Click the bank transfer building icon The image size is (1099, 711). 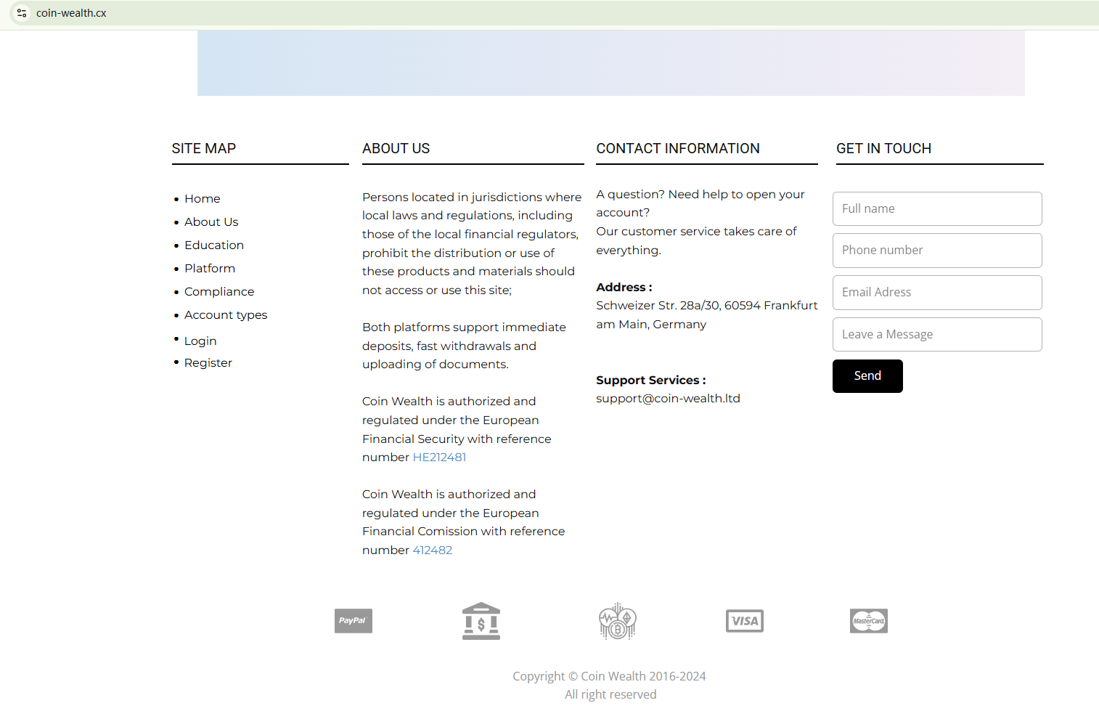tap(481, 621)
